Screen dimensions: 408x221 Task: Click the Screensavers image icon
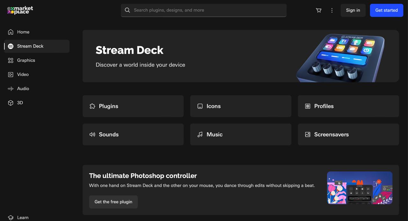pos(308,134)
